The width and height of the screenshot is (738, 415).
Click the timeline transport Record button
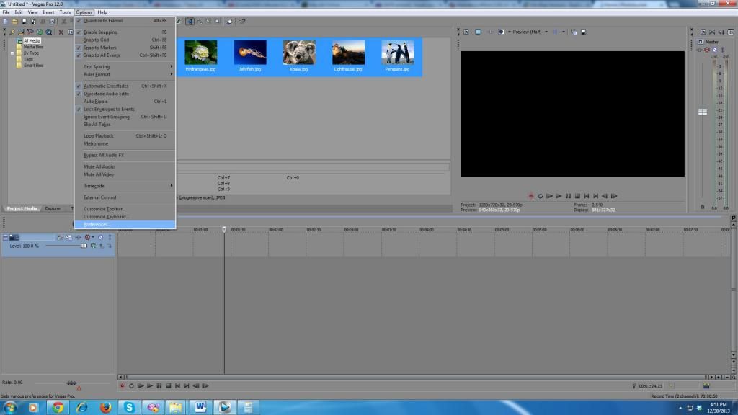122,386
